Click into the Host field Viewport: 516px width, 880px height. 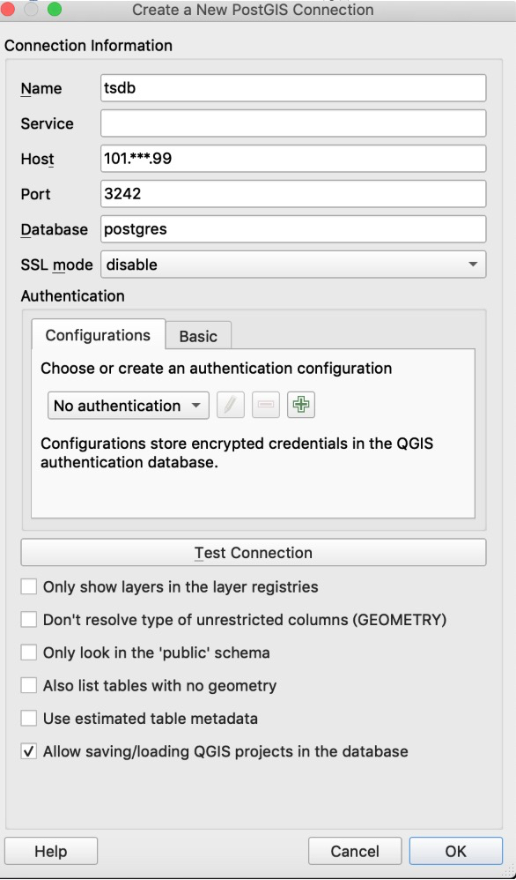click(x=293, y=158)
